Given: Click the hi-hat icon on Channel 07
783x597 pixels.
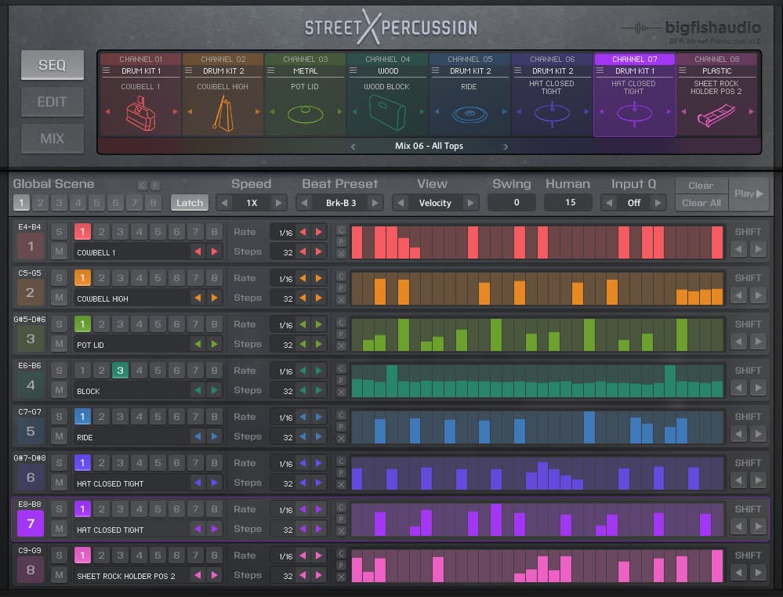Looking at the screenshot, I should pyautogui.click(x=635, y=114).
